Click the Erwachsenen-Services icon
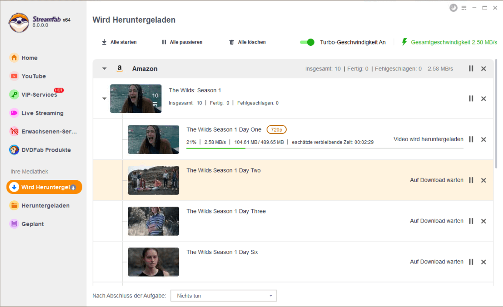Image resolution: width=503 pixels, height=307 pixels. coord(14,131)
